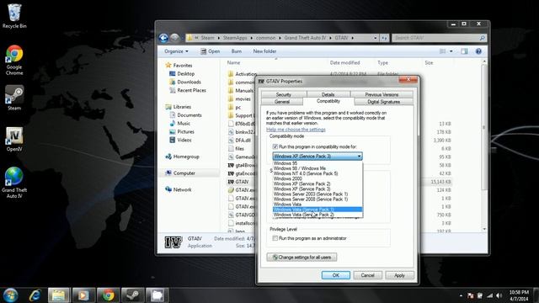Screen dimensions: 539x303
Task: Launch the Grand Theft Auto IV desktop shortcut
Action: (x=14, y=183)
